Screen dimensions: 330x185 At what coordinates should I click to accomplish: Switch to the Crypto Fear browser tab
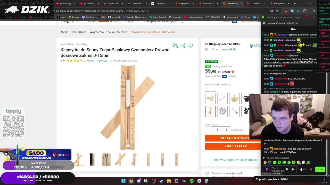[113, 4]
